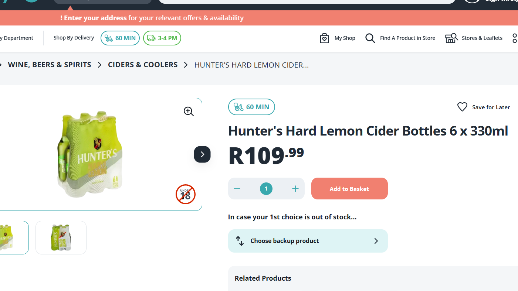Screen dimensions: 518x291
Task: Click the Under 18 restriction badge
Action: coord(185,194)
